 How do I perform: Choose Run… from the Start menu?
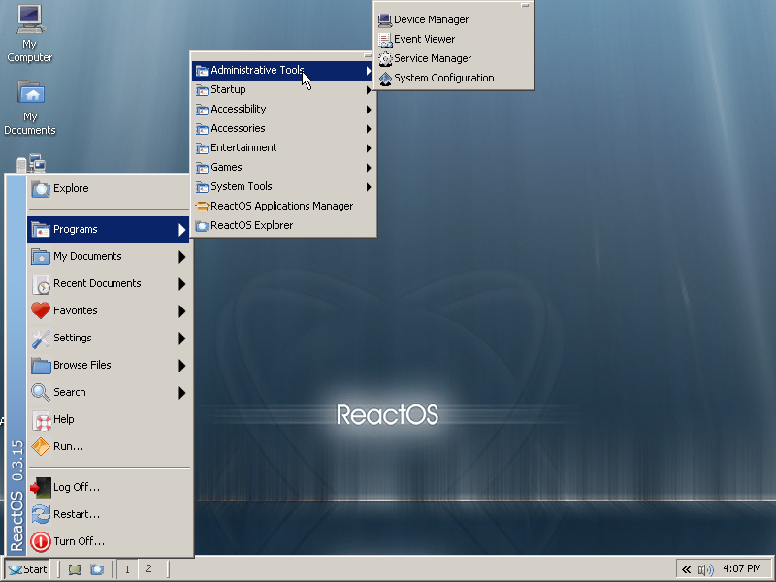pyautogui.click(x=68, y=446)
